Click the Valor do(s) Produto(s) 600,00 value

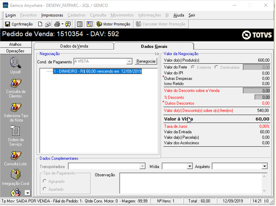(x=264, y=60)
